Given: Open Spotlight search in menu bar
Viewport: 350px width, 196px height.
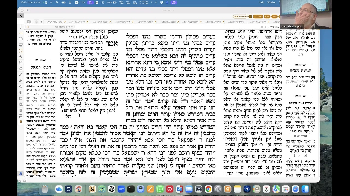Looking at the screenshot, I should [x=51, y=2].
